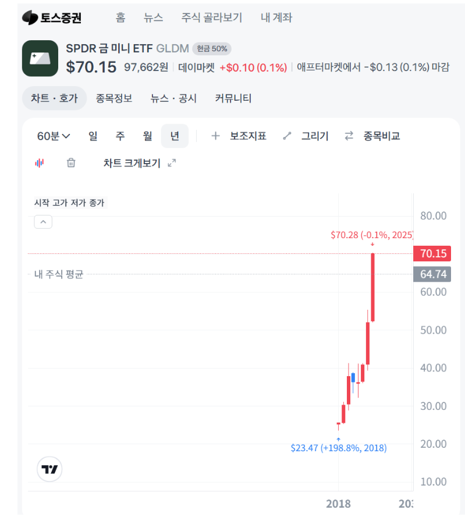Click the Toss Securities logo
Viewport: 465px width, 517px height.
[52, 17]
